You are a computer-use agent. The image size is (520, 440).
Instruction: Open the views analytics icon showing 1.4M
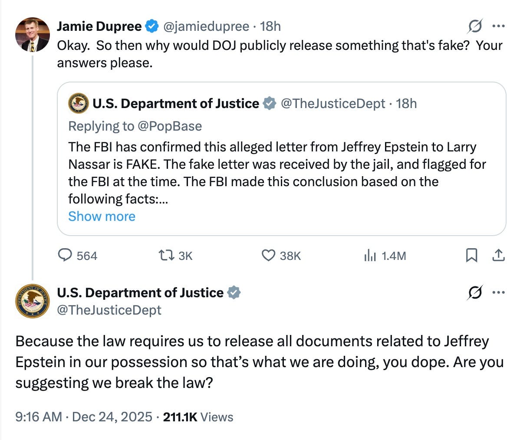(x=370, y=256)
